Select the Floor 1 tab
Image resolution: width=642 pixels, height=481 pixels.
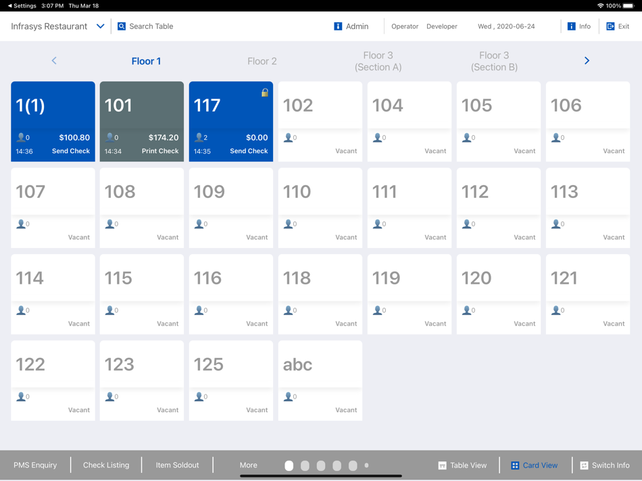point(146,61)
